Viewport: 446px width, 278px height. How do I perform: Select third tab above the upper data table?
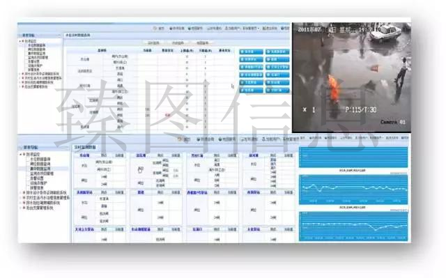[203, 43]
